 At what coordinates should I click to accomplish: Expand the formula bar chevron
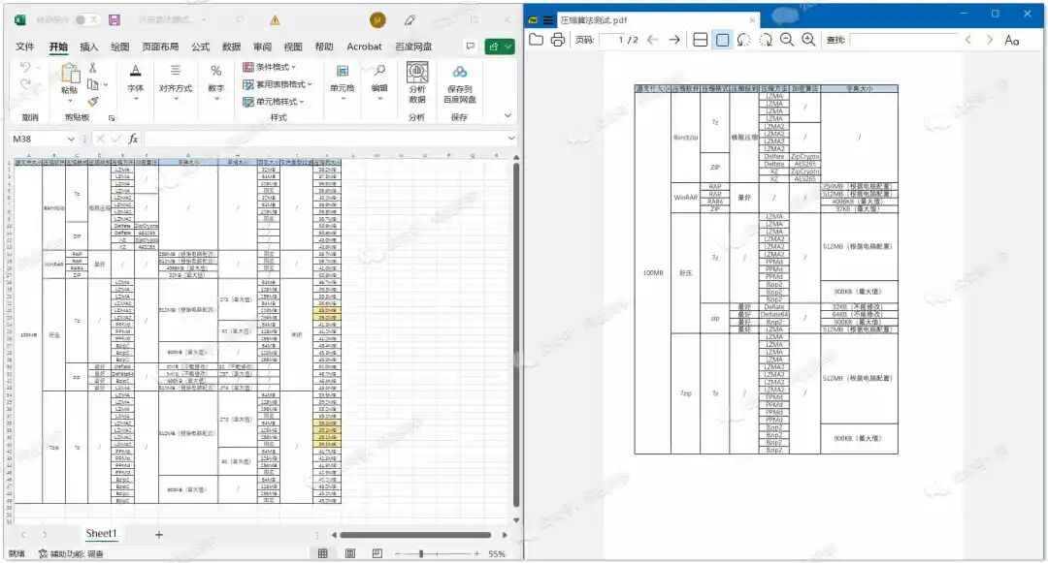(511, 139)
